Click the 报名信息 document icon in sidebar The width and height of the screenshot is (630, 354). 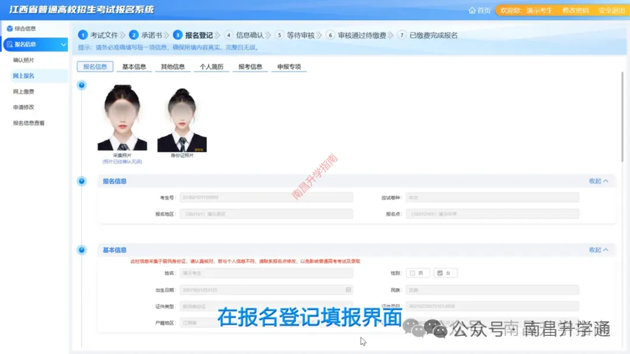click(x=10, y=44)
